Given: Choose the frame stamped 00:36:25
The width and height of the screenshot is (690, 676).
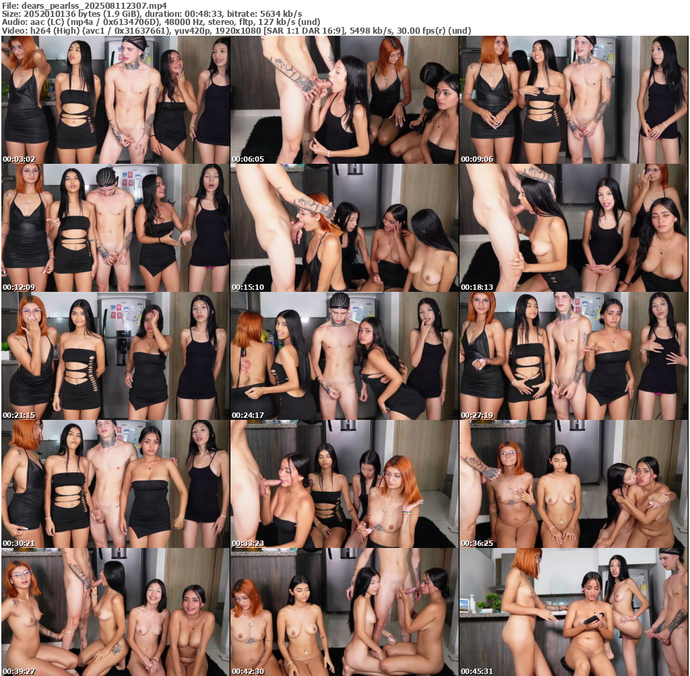Looking at the screenshot, I should (x=574, y=484).
